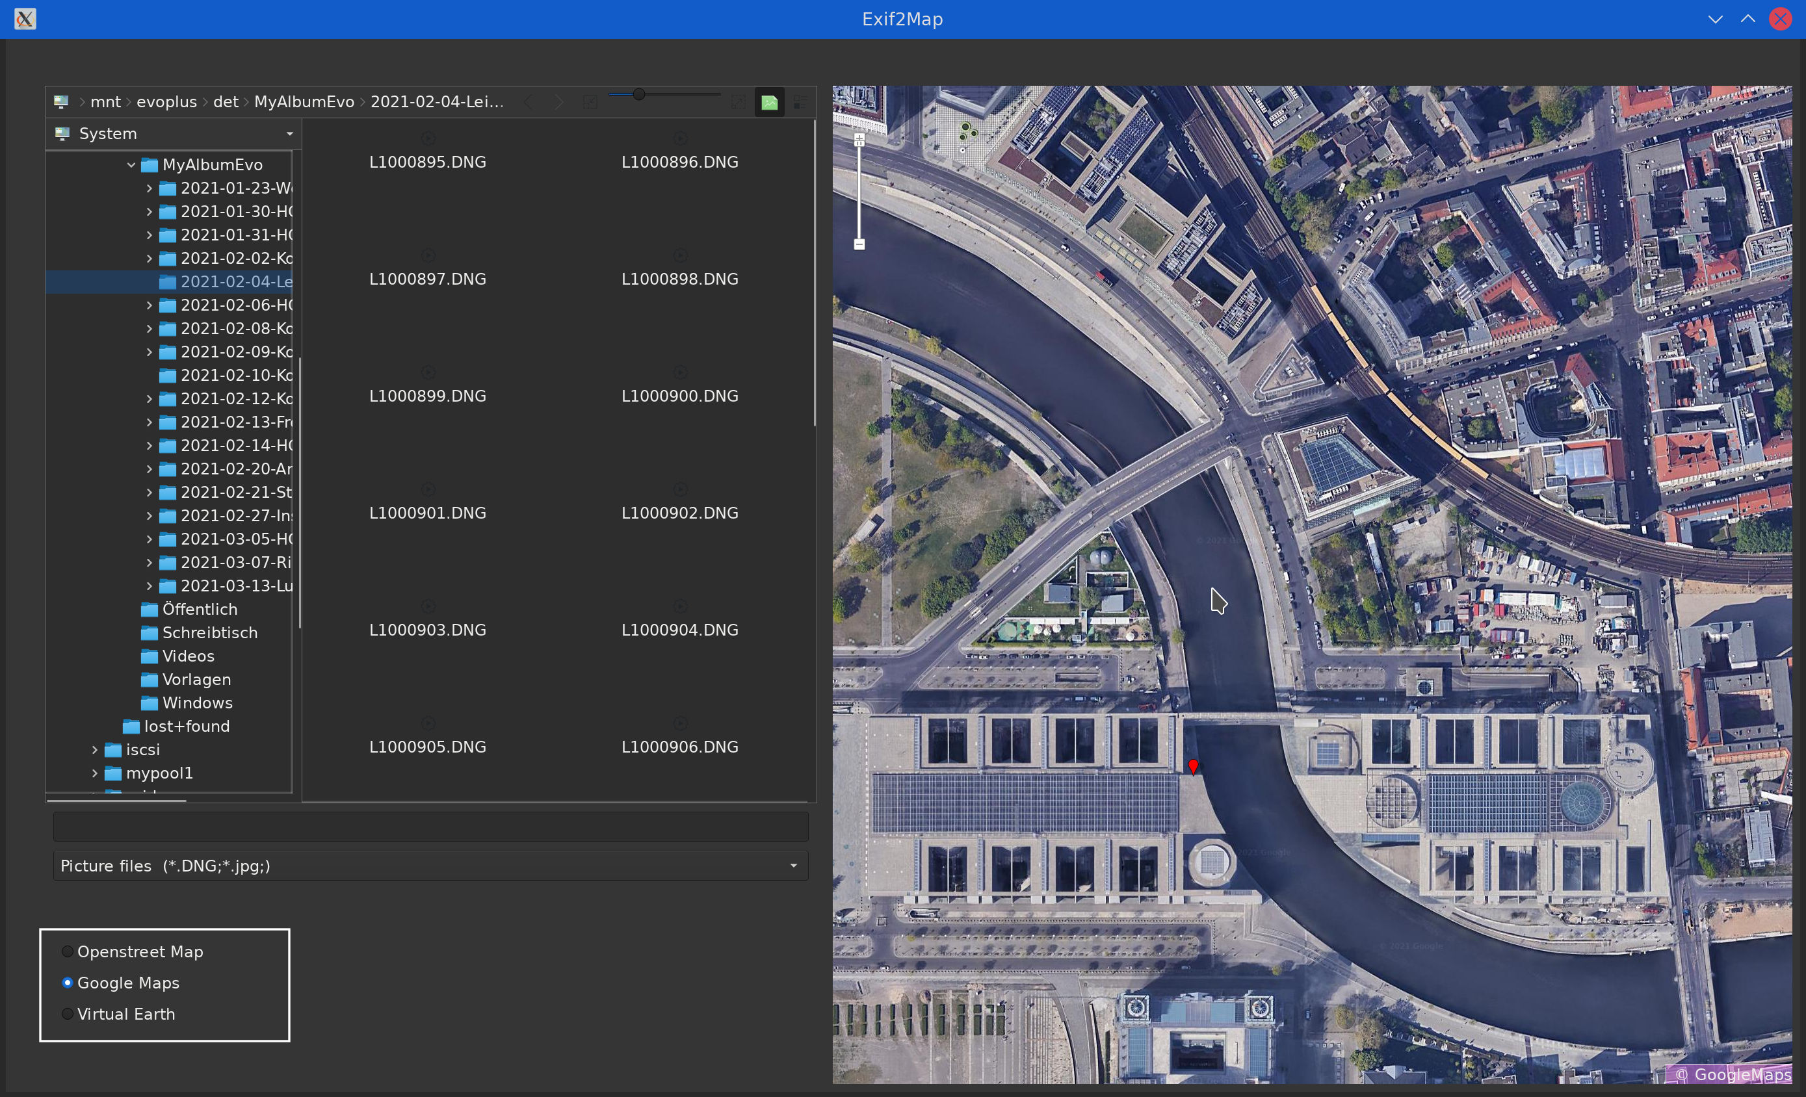Viewport: 1806px width, 1097px height.
Task: Click the map zoom level slider track
Action: (859, 192)
